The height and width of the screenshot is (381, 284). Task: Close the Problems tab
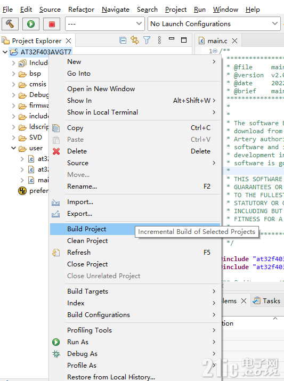(244, 301)
